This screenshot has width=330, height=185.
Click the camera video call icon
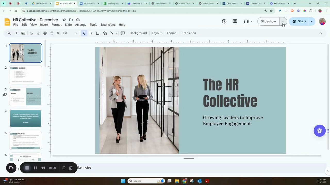(x=246, y=21)
